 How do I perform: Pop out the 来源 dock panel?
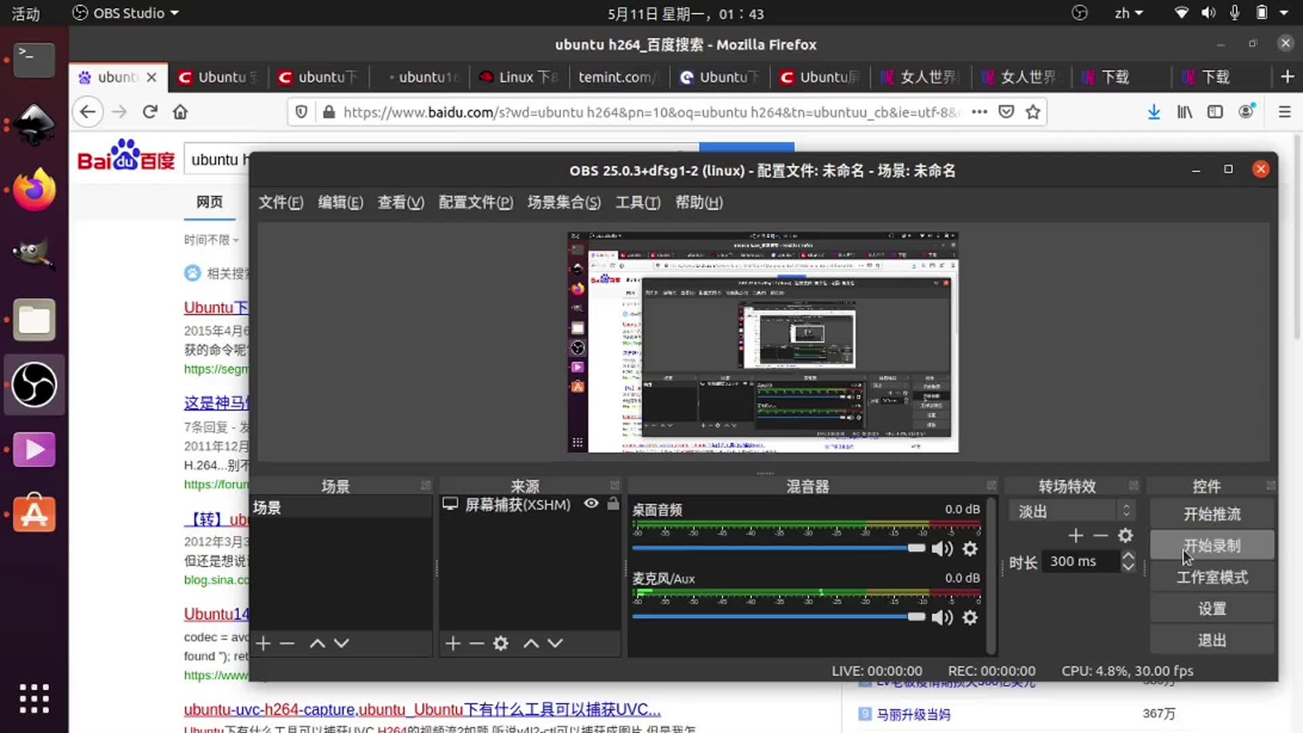tap(614, 485)
